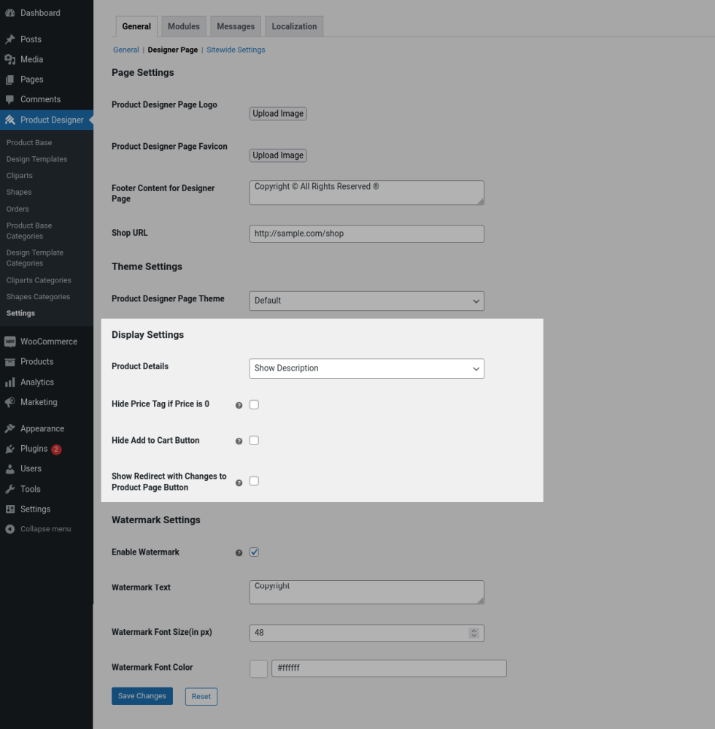Switch to the Modules tab

click(183, 26)
